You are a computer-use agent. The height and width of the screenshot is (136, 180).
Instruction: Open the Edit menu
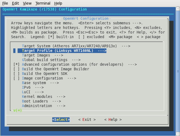(x=15, y=3)
